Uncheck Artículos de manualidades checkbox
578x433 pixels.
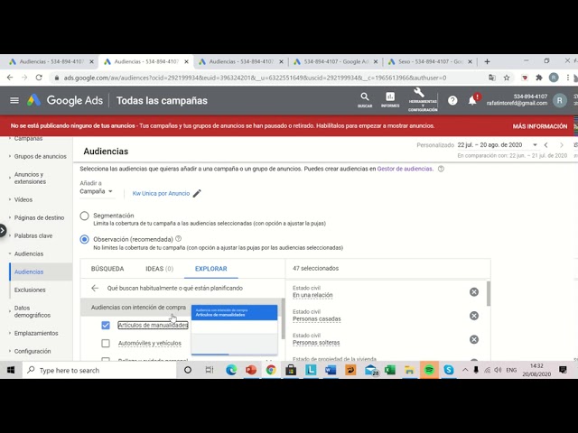coord(106,325)
